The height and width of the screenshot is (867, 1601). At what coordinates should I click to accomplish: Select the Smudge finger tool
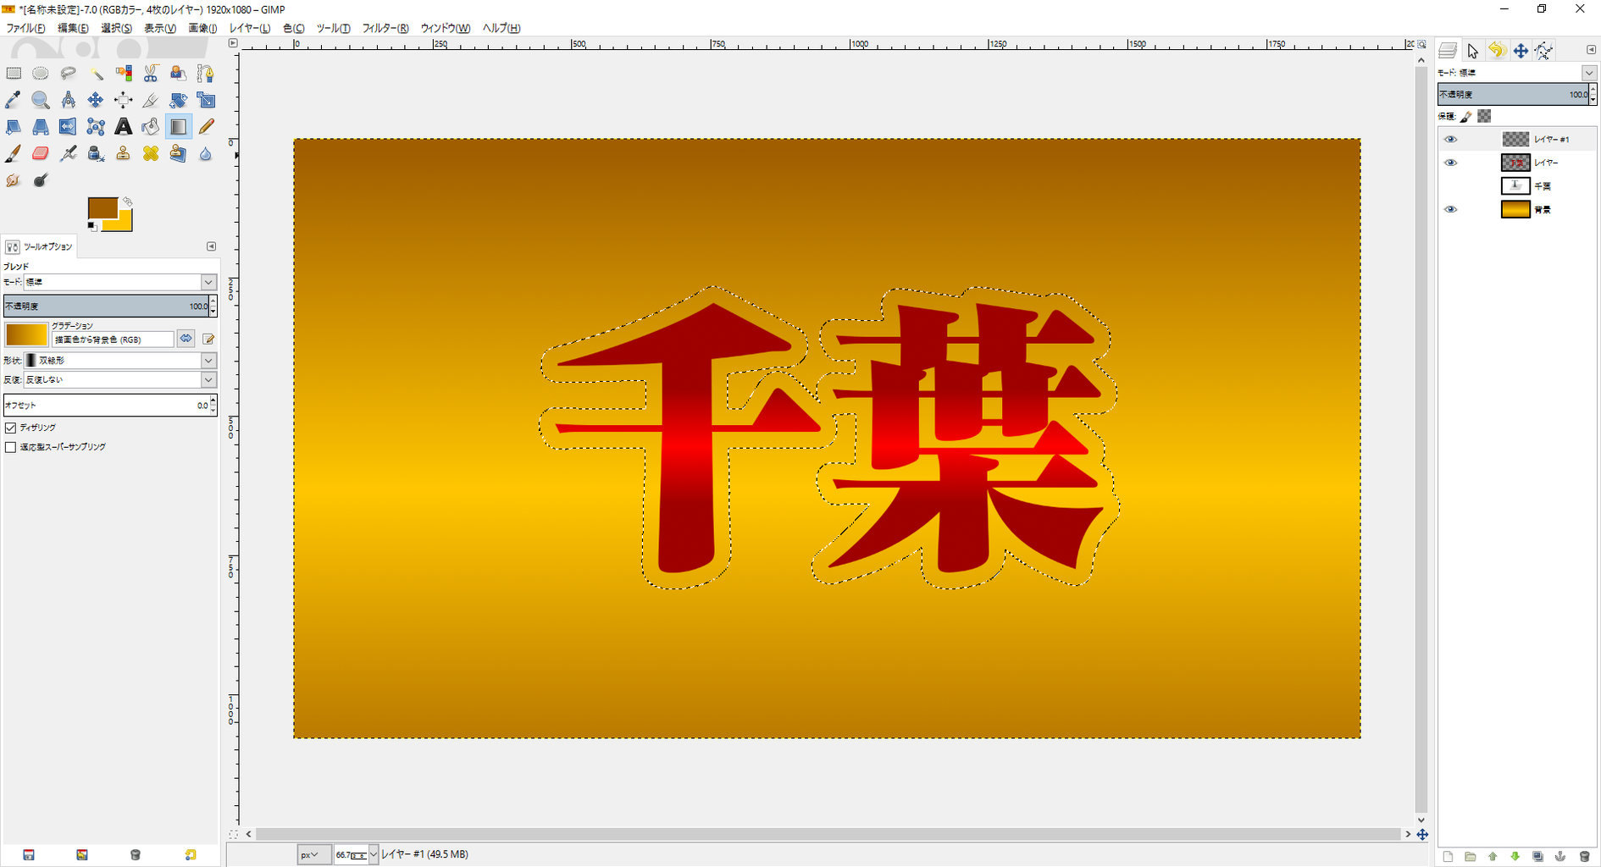[14, 180]
